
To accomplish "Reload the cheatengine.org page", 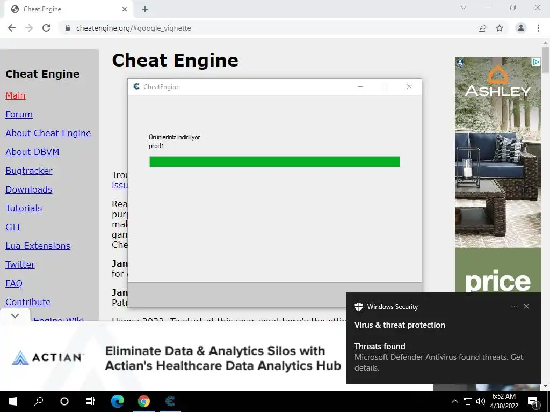I will click(46, 28).
